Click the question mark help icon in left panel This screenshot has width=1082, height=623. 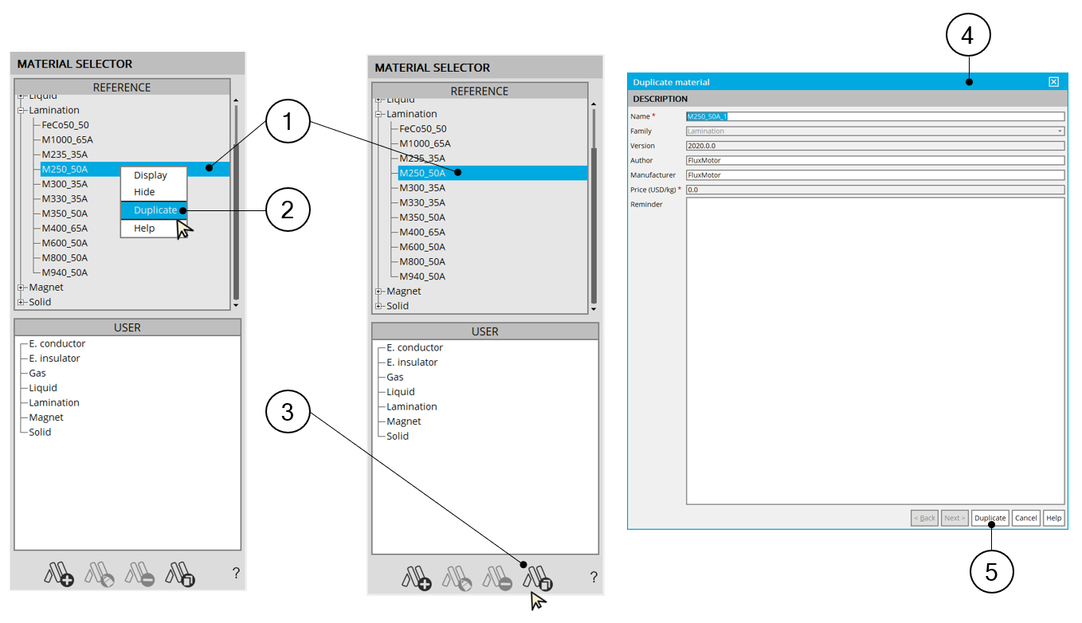(x=236, y=573)
